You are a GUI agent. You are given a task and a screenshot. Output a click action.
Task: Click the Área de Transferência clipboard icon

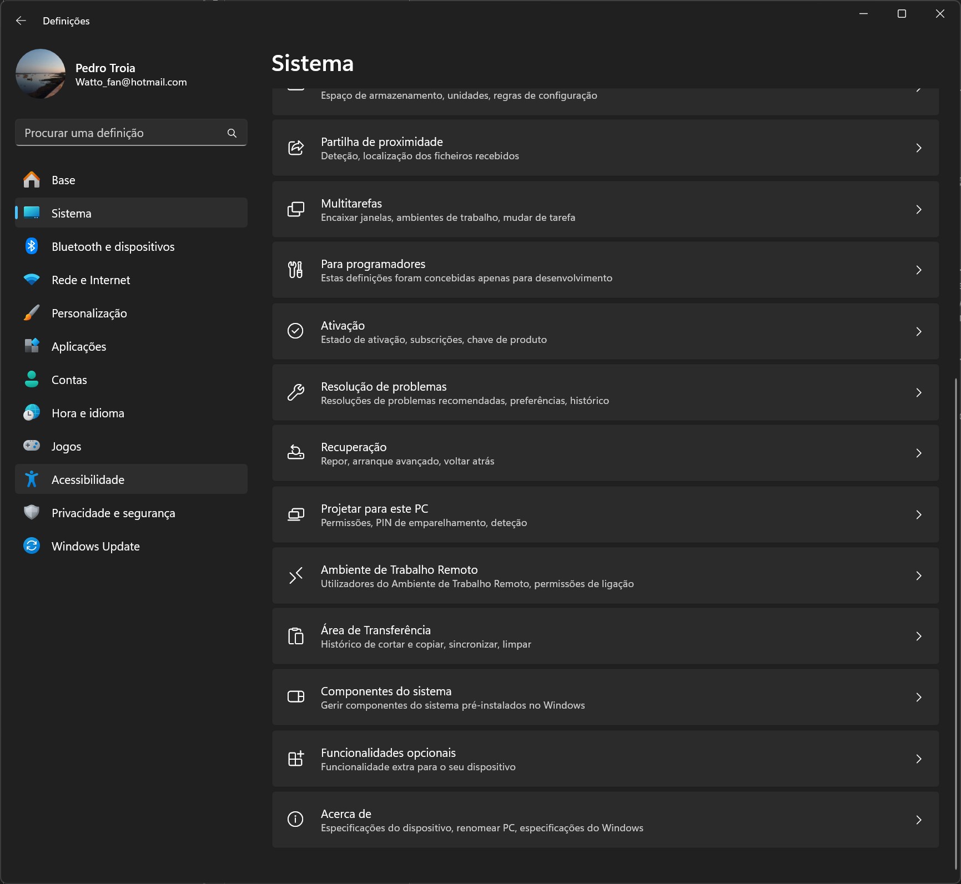295,637
